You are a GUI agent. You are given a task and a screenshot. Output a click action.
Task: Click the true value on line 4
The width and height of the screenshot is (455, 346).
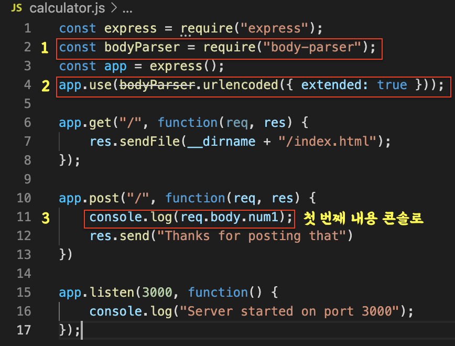[392, 85]
